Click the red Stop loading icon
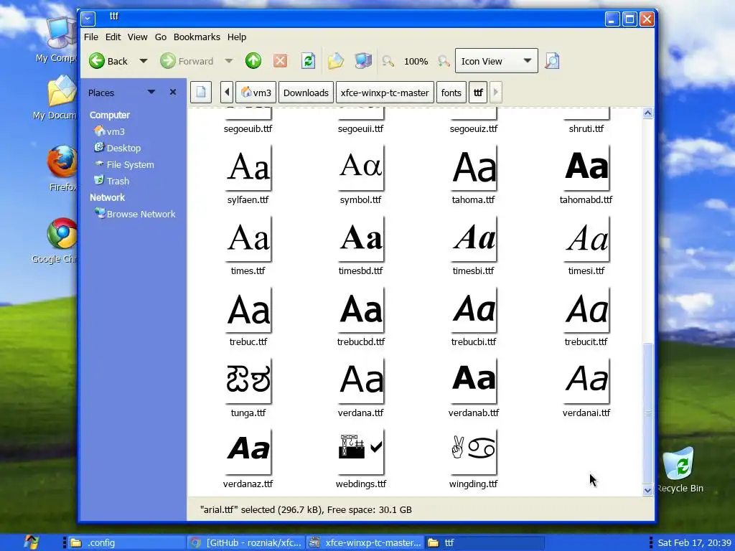 281,61
